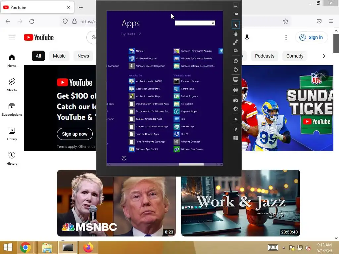Open Subscriptions in YouTube sidebar
The image size is (339, 254).
[x=12, y=109]
